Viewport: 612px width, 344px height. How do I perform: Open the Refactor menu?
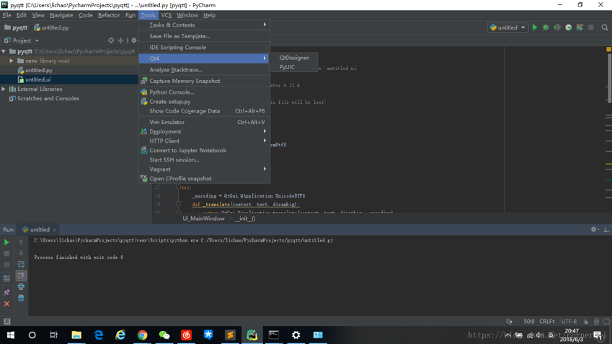click(109, 15)
